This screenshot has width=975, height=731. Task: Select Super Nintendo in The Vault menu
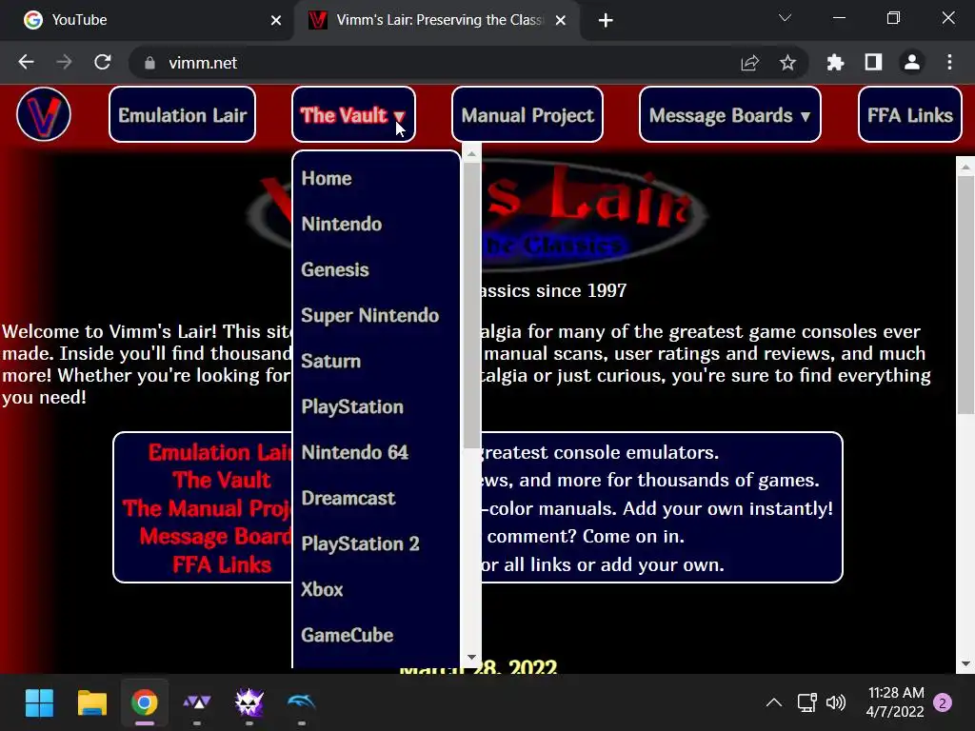[x=375, y=315]
